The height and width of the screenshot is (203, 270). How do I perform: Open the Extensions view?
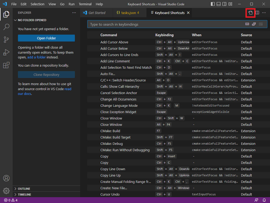[6, 65]
